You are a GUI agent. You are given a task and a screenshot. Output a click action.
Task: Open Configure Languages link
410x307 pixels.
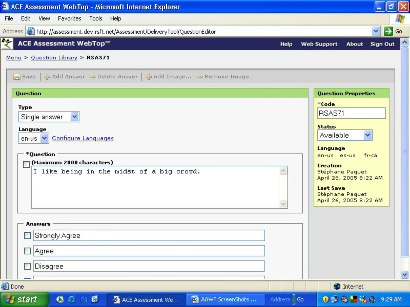tap(83, 138)
